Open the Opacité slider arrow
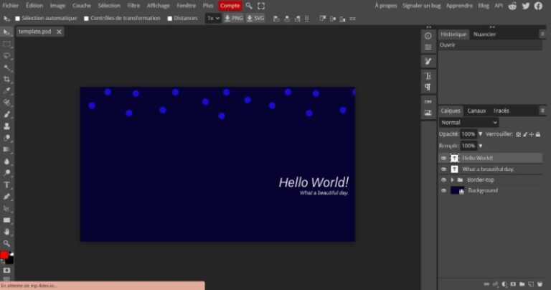551x290 pixels. click(x=481, y=134)
